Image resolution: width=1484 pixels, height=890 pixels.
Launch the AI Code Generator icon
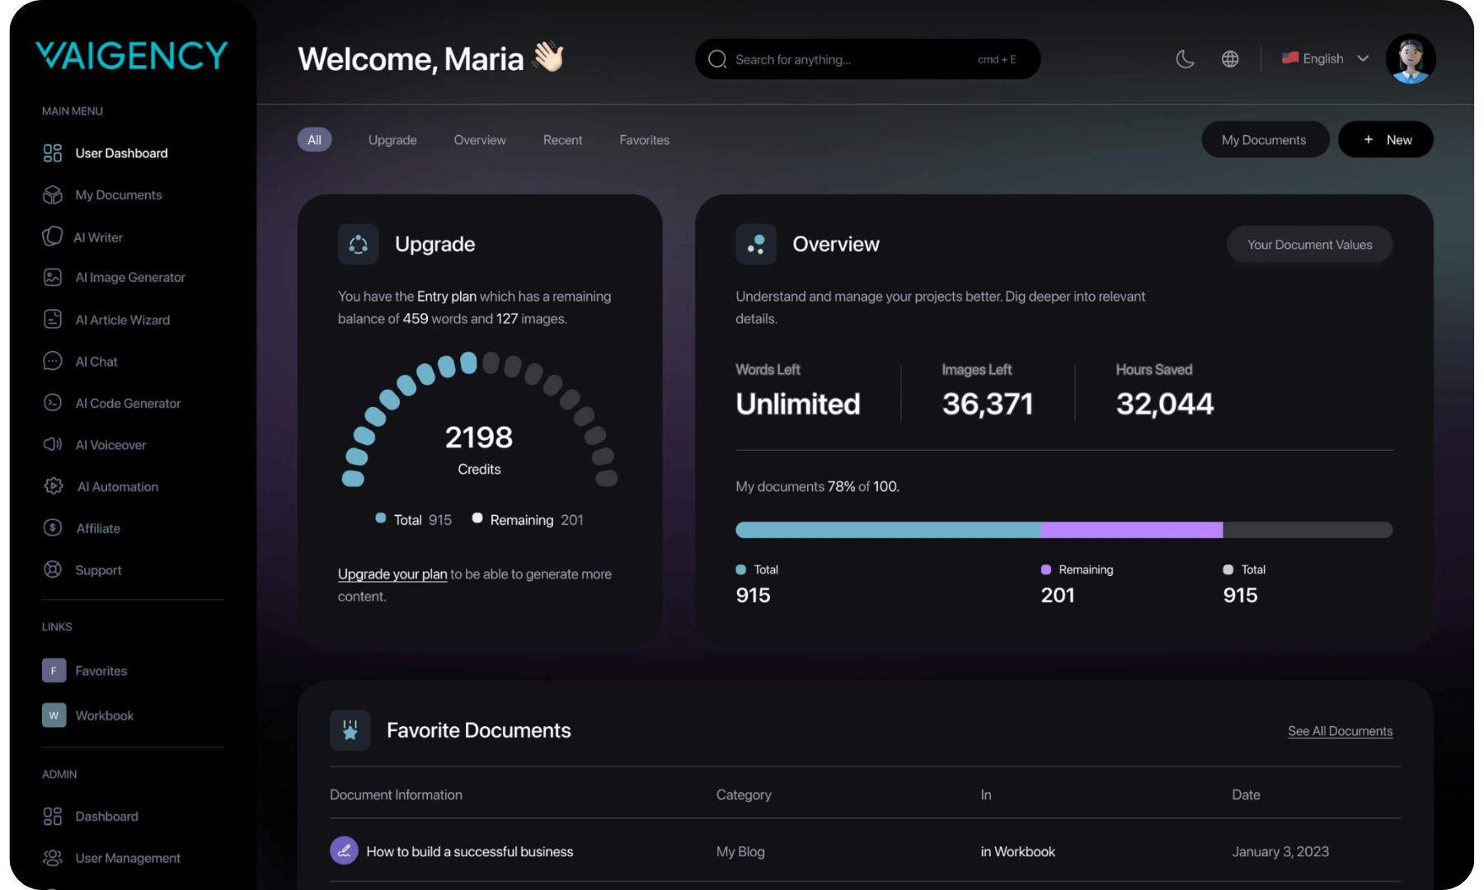tap(52, 403)
